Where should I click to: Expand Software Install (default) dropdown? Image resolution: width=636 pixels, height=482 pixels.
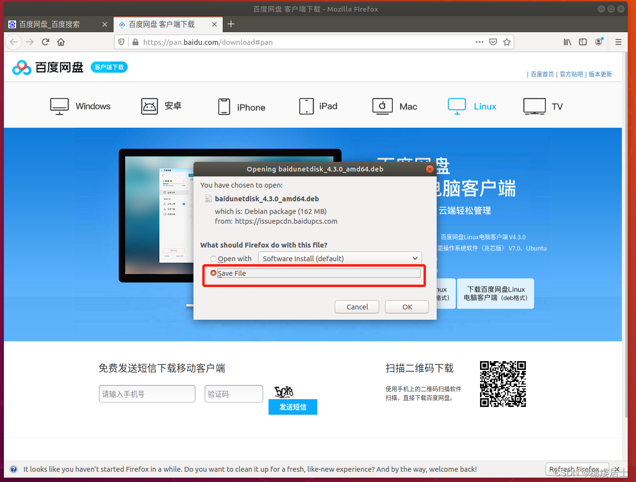coord(340,258)
